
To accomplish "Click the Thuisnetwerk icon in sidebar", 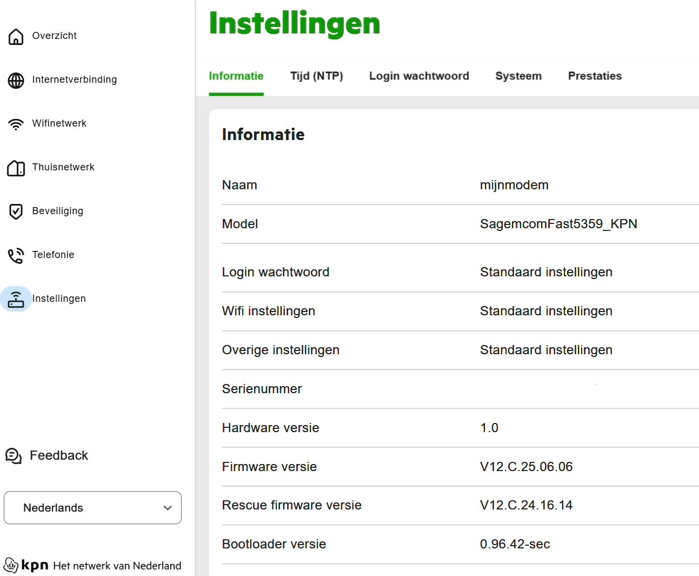I will point(16,168).
